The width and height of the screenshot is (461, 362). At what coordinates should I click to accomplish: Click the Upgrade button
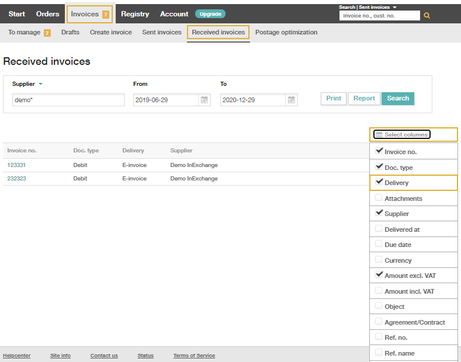coord(210,14)
